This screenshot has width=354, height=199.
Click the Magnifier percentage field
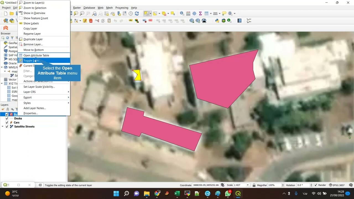tap(274, 185)
